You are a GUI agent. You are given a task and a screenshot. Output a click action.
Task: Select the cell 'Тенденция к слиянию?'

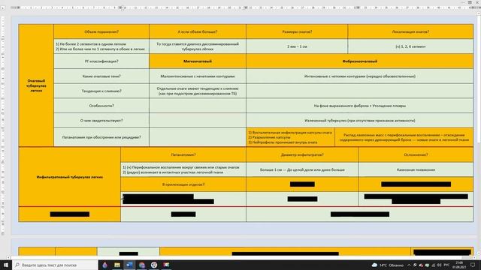(x=101, y=91)
